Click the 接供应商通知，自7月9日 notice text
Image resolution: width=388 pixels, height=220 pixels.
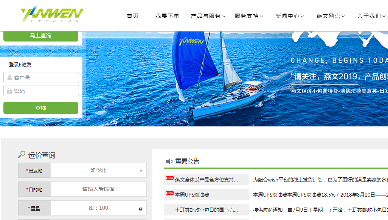320,210
